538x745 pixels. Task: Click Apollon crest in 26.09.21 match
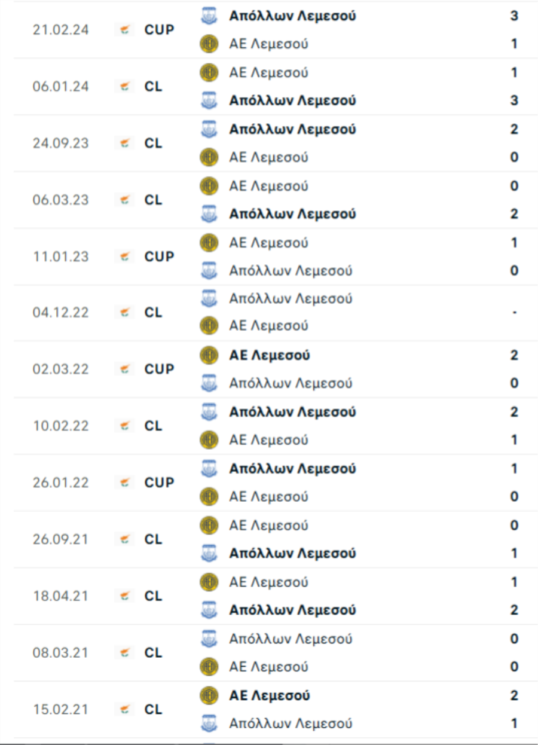209,553
